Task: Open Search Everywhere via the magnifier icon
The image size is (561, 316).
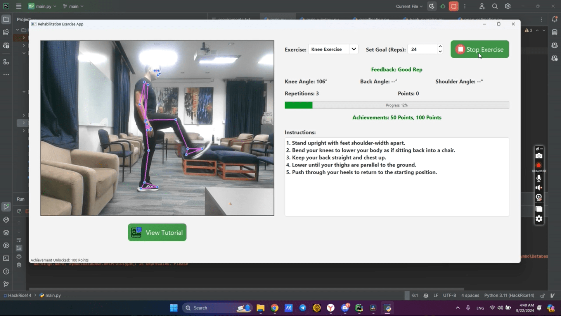Action: coord(495,6)
